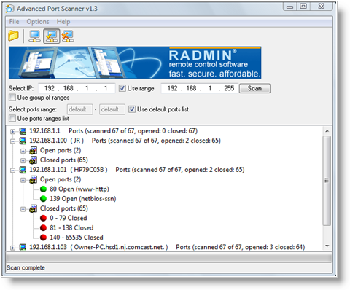Click the results scrollbar up arrow
The width and height of the screenshot is (350, 290).
click(x=327, y=131)
